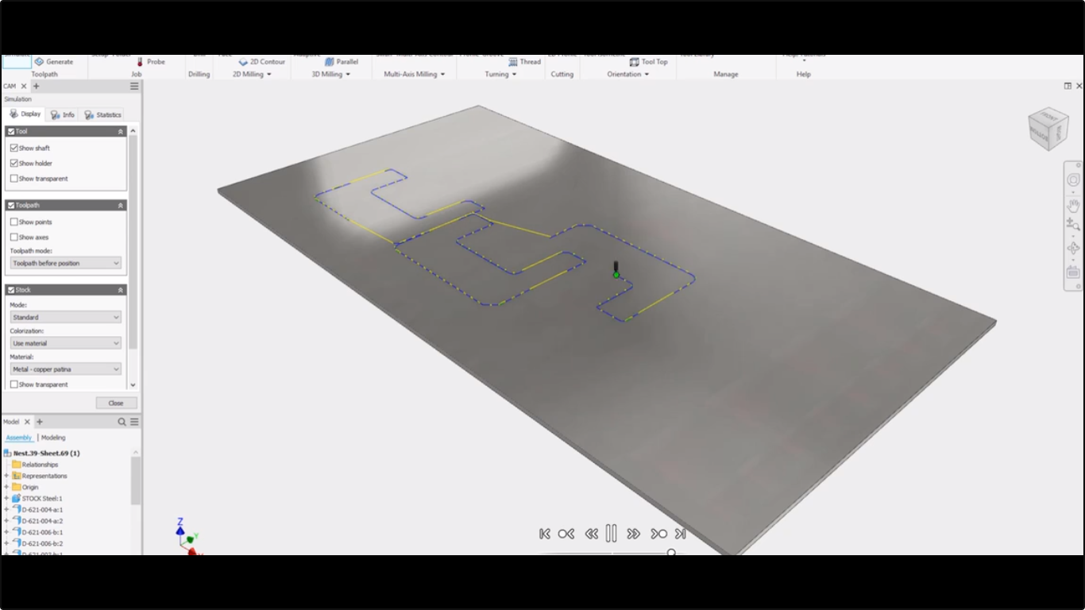
Task: Select the Parallel 3D milling strategy
Action: click(342, 61)
